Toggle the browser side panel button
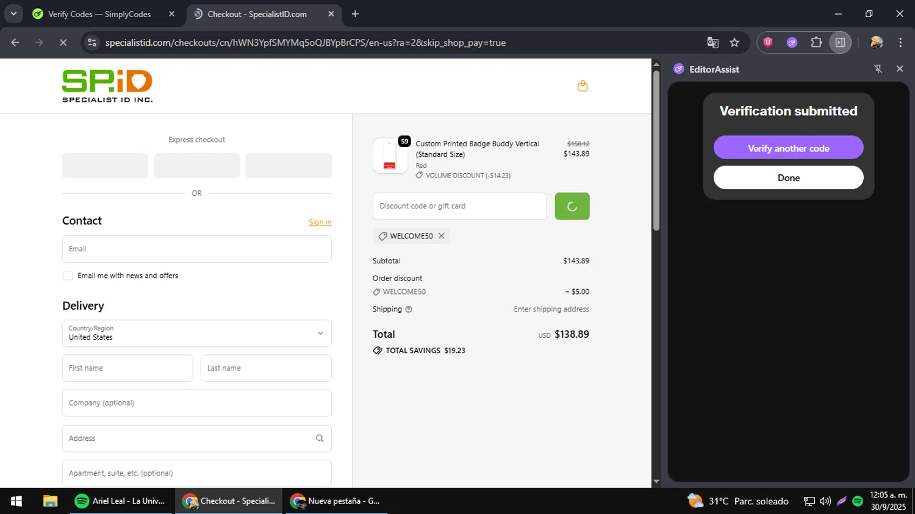Screen dimensions: 915x514 pyautogui.click(x=840, y=43)
